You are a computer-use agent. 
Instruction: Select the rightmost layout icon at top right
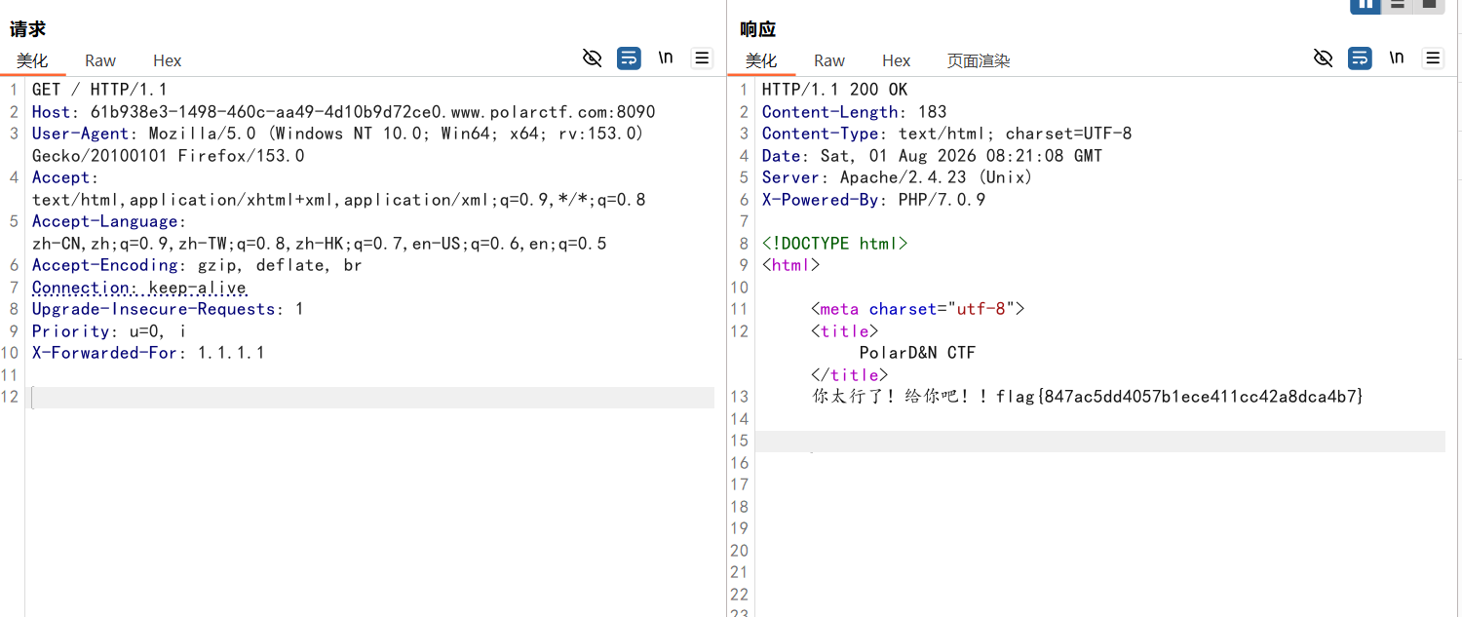point(1429,5)
